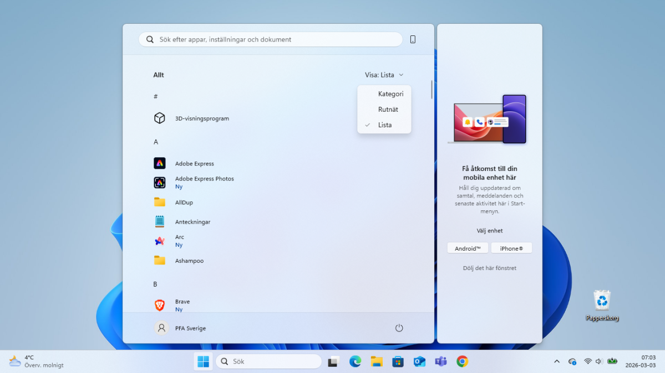Launch the Arc browser icon
665x373 pixels.
coord(160,241)
